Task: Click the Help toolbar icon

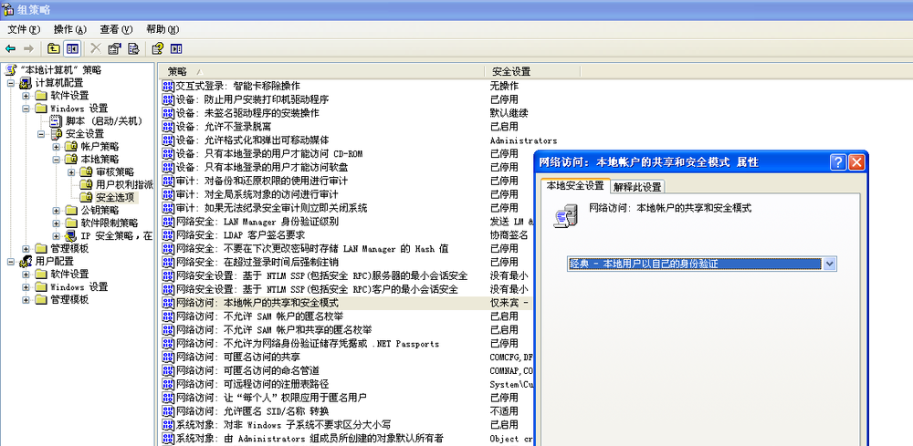Action: (157, 48)
